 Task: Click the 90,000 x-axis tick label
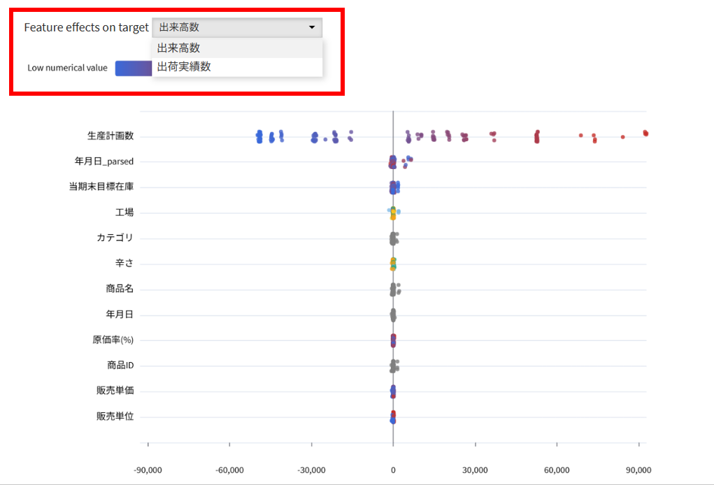pos(638,470)
